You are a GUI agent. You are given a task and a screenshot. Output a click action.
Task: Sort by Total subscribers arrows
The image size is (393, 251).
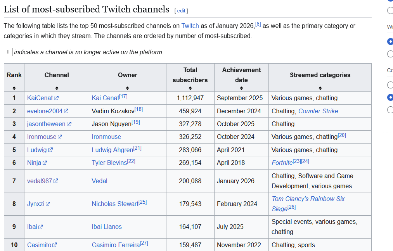coord(190,88)
